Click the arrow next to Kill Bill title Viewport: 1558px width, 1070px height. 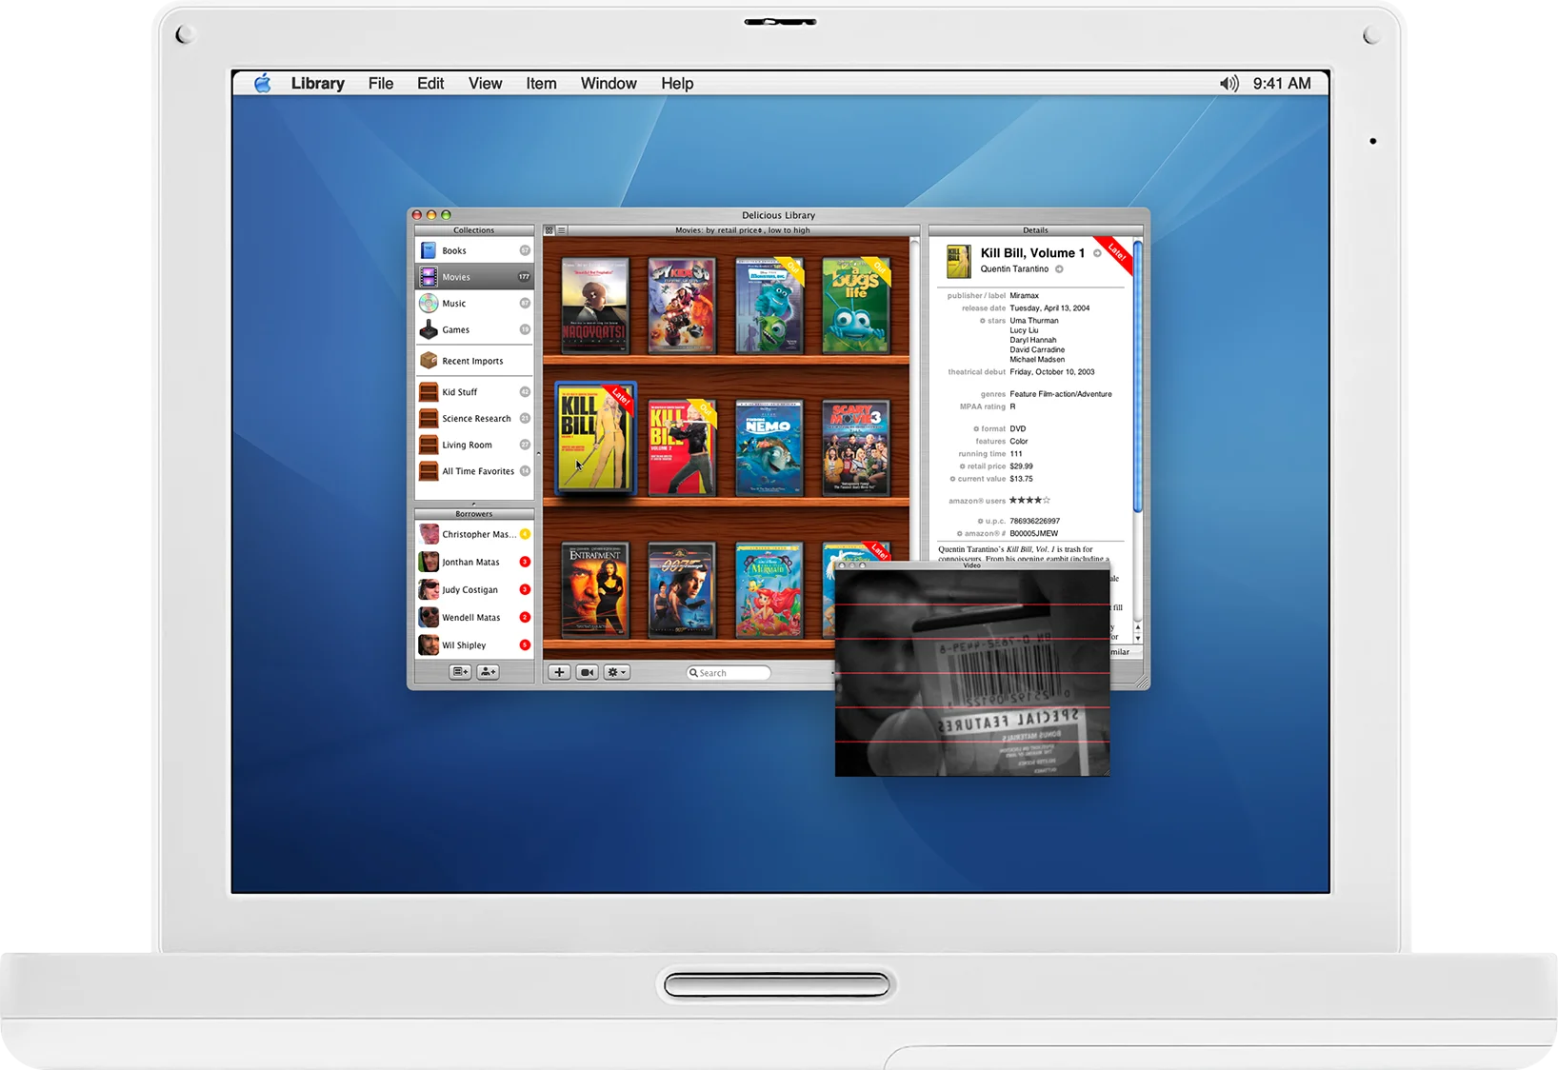(x=1097, y=253)
